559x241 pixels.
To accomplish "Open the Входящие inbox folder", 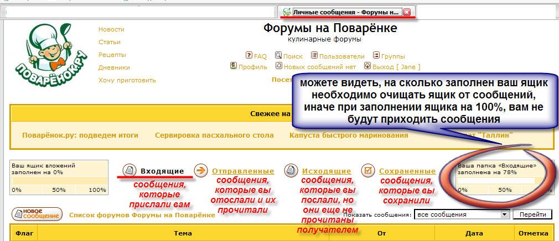I will tap(162, 171).
